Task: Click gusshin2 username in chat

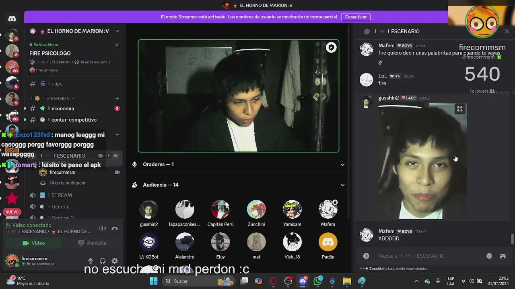Action: 389,98
